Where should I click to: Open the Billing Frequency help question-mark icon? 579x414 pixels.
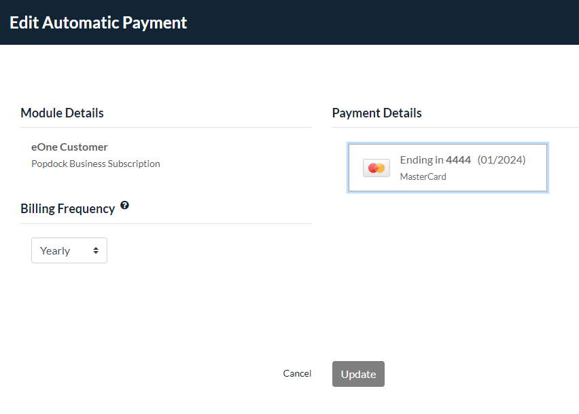[125, 206]
